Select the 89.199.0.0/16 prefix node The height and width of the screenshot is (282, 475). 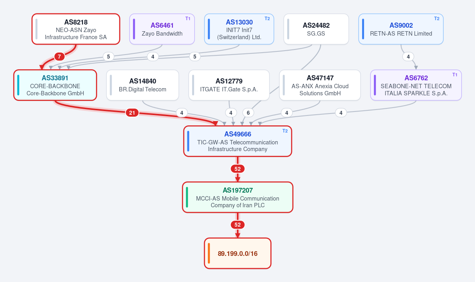click(238, 253)
